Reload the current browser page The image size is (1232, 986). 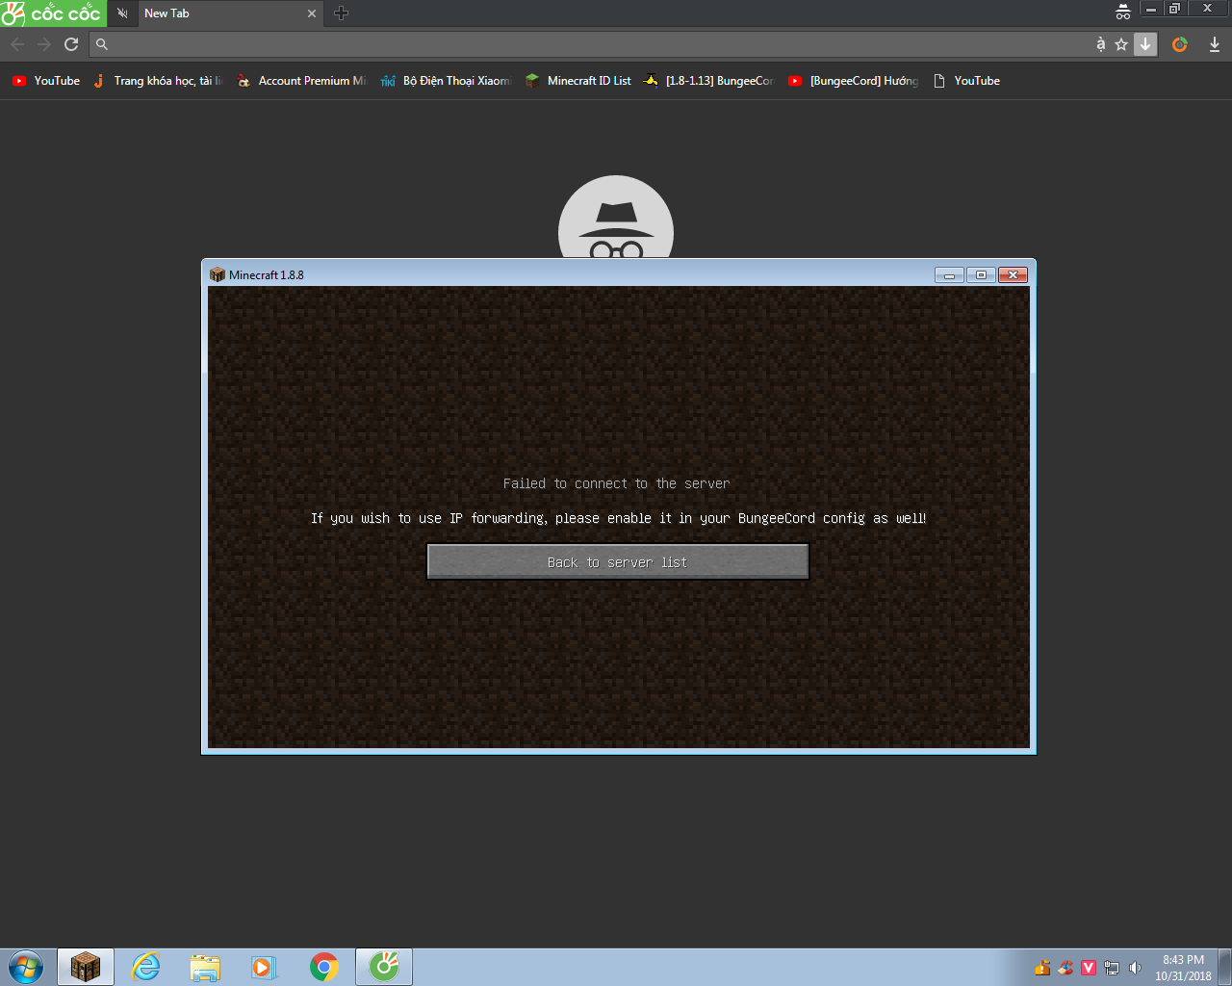(x=71, y=44)
